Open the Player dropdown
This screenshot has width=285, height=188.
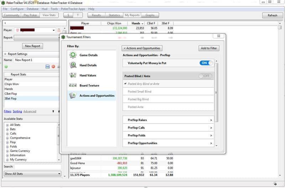pyautogui.click(x=53, y=30)
